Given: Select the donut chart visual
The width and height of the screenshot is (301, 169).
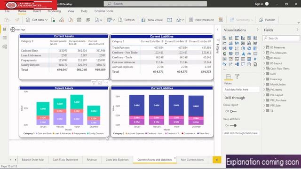Looking at the screenshot, I should tap(249, 48).
